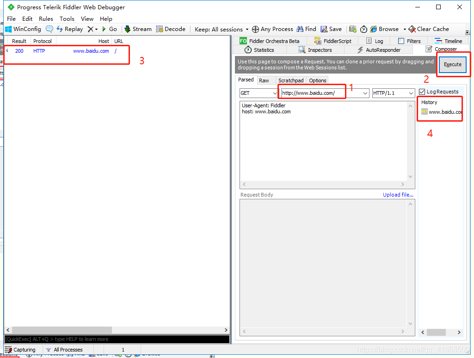The image size is (474, 358).
Task: Toggle Stream mode in the toolbar
Action: (x=138, y=29)
